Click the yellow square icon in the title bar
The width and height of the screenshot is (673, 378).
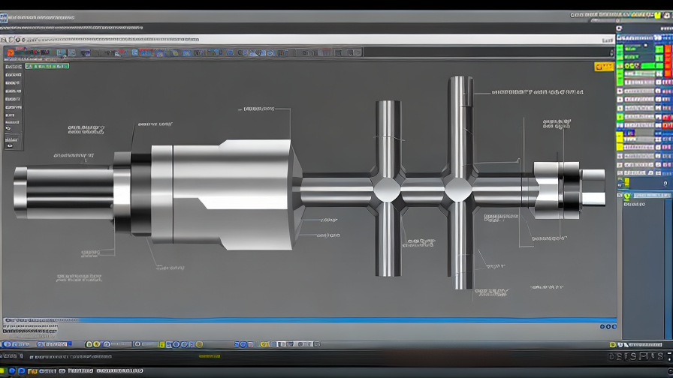657,16
